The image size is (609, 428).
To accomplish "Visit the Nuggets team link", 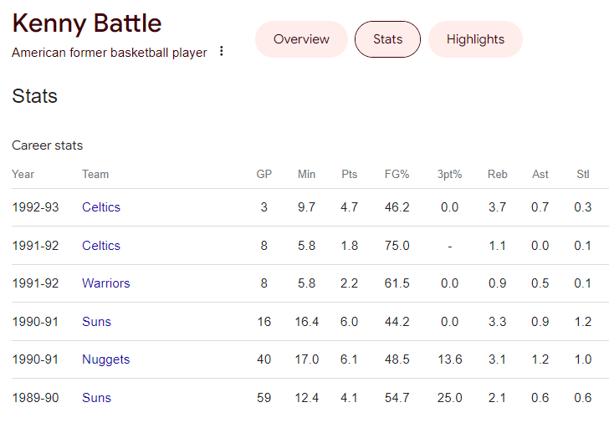I will pyautogui.click(x=106, y=359).
